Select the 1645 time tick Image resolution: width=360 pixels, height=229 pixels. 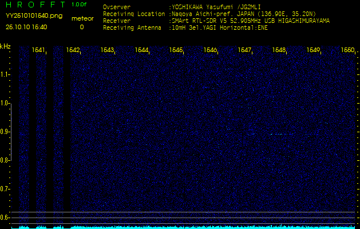point(176,50)
